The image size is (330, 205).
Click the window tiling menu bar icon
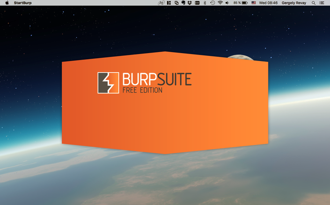click(169, 3)
